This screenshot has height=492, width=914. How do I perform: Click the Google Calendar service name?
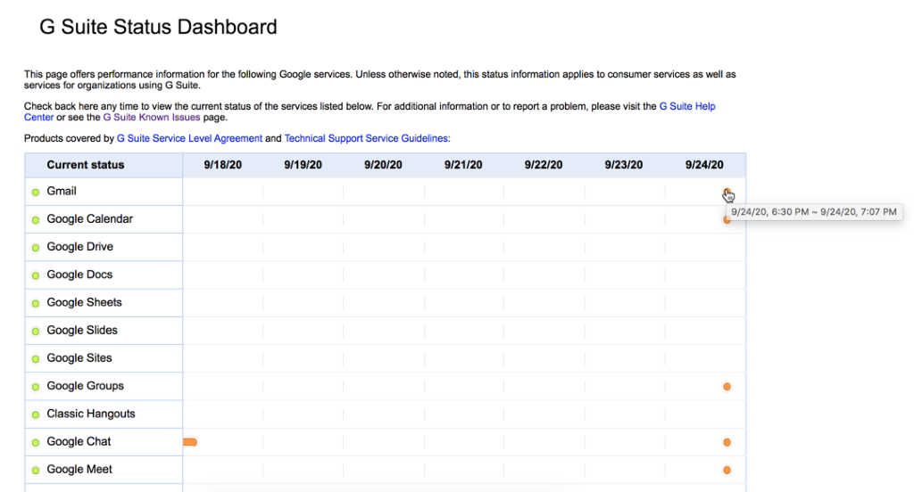click(x=90, y=219)
